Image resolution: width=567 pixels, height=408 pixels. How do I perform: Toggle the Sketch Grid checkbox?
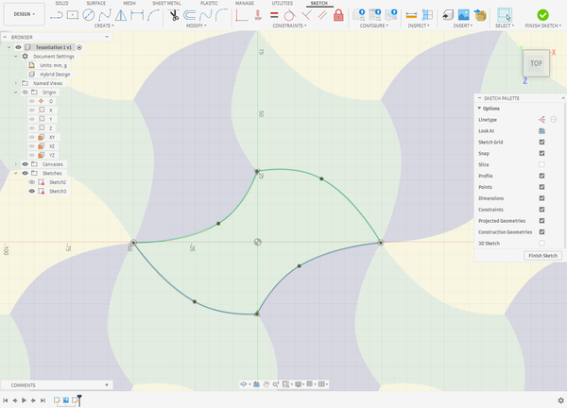[541, 142]
